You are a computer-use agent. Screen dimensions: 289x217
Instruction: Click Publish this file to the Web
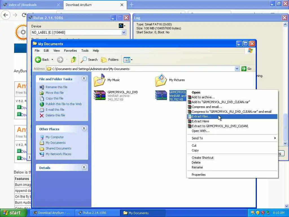(64, 104)
